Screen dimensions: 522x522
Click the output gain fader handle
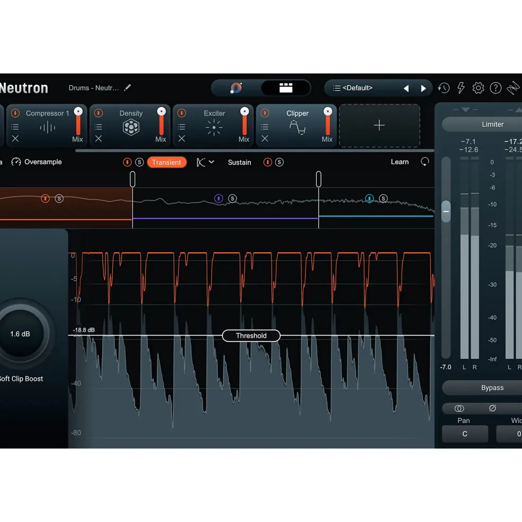point(446,211)
